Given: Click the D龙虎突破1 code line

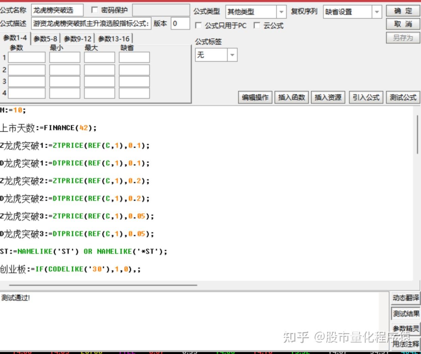Looking at the screenshot, I should click(75, 163).
